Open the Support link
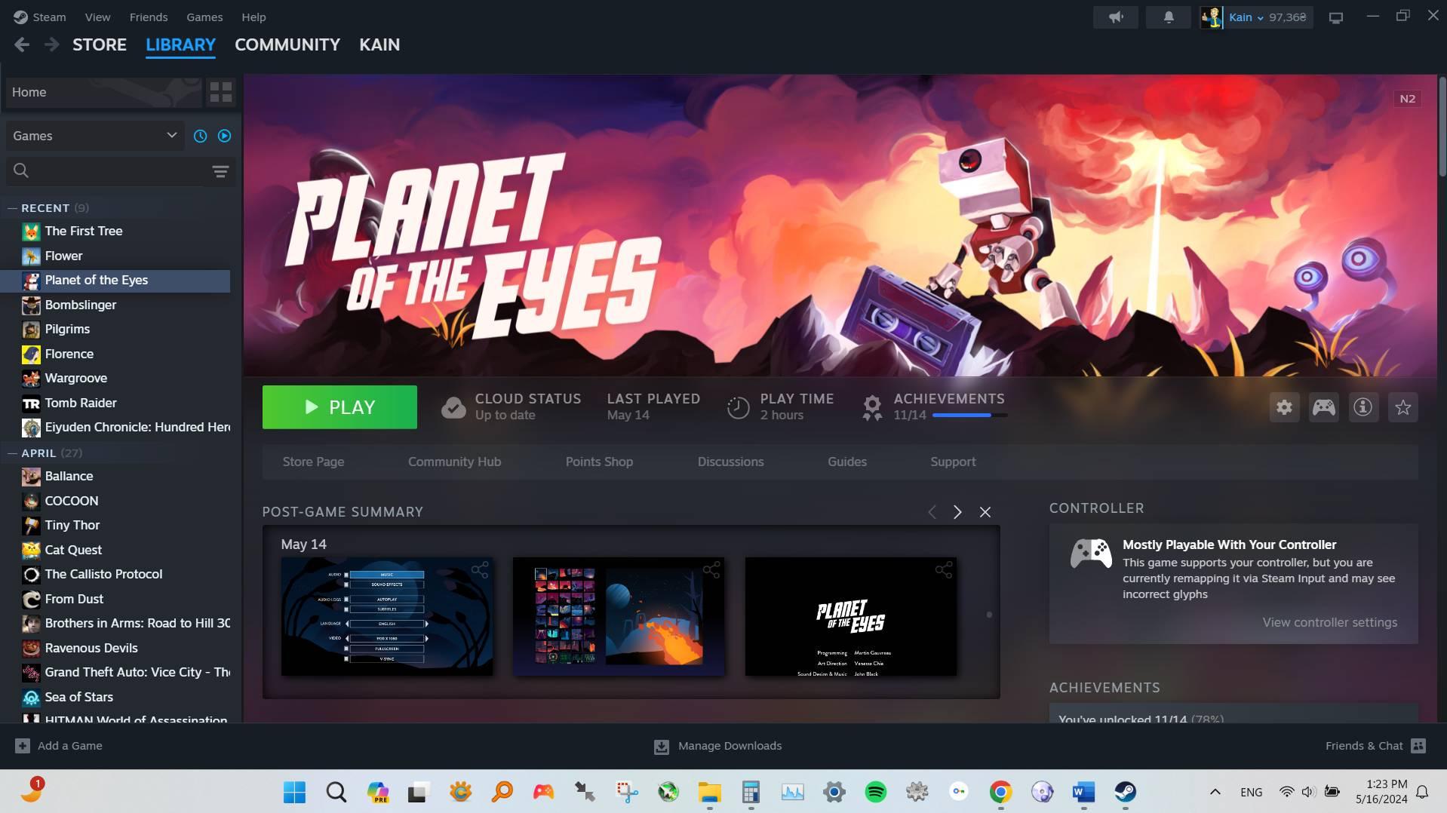The image size is (1447, 813). (953, 462)
